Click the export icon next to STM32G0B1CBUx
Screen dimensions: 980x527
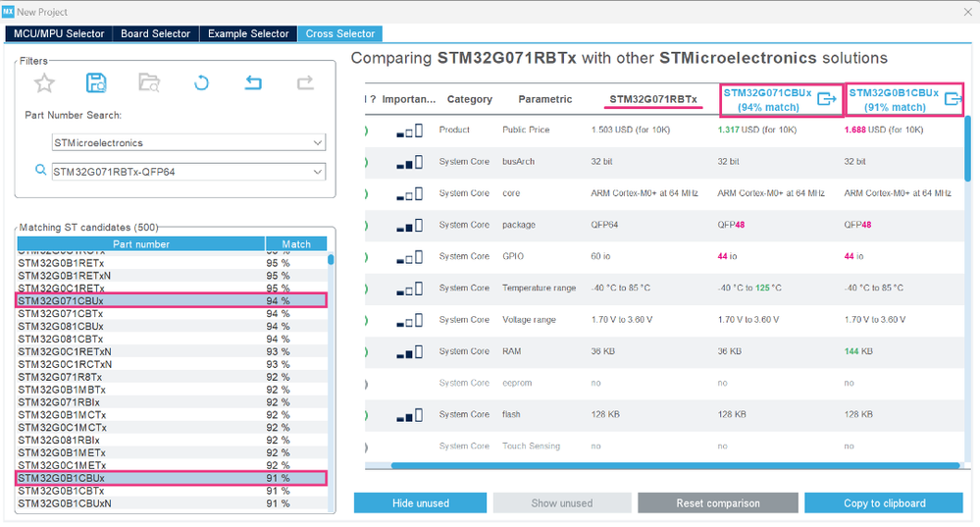tap(954, 99)
